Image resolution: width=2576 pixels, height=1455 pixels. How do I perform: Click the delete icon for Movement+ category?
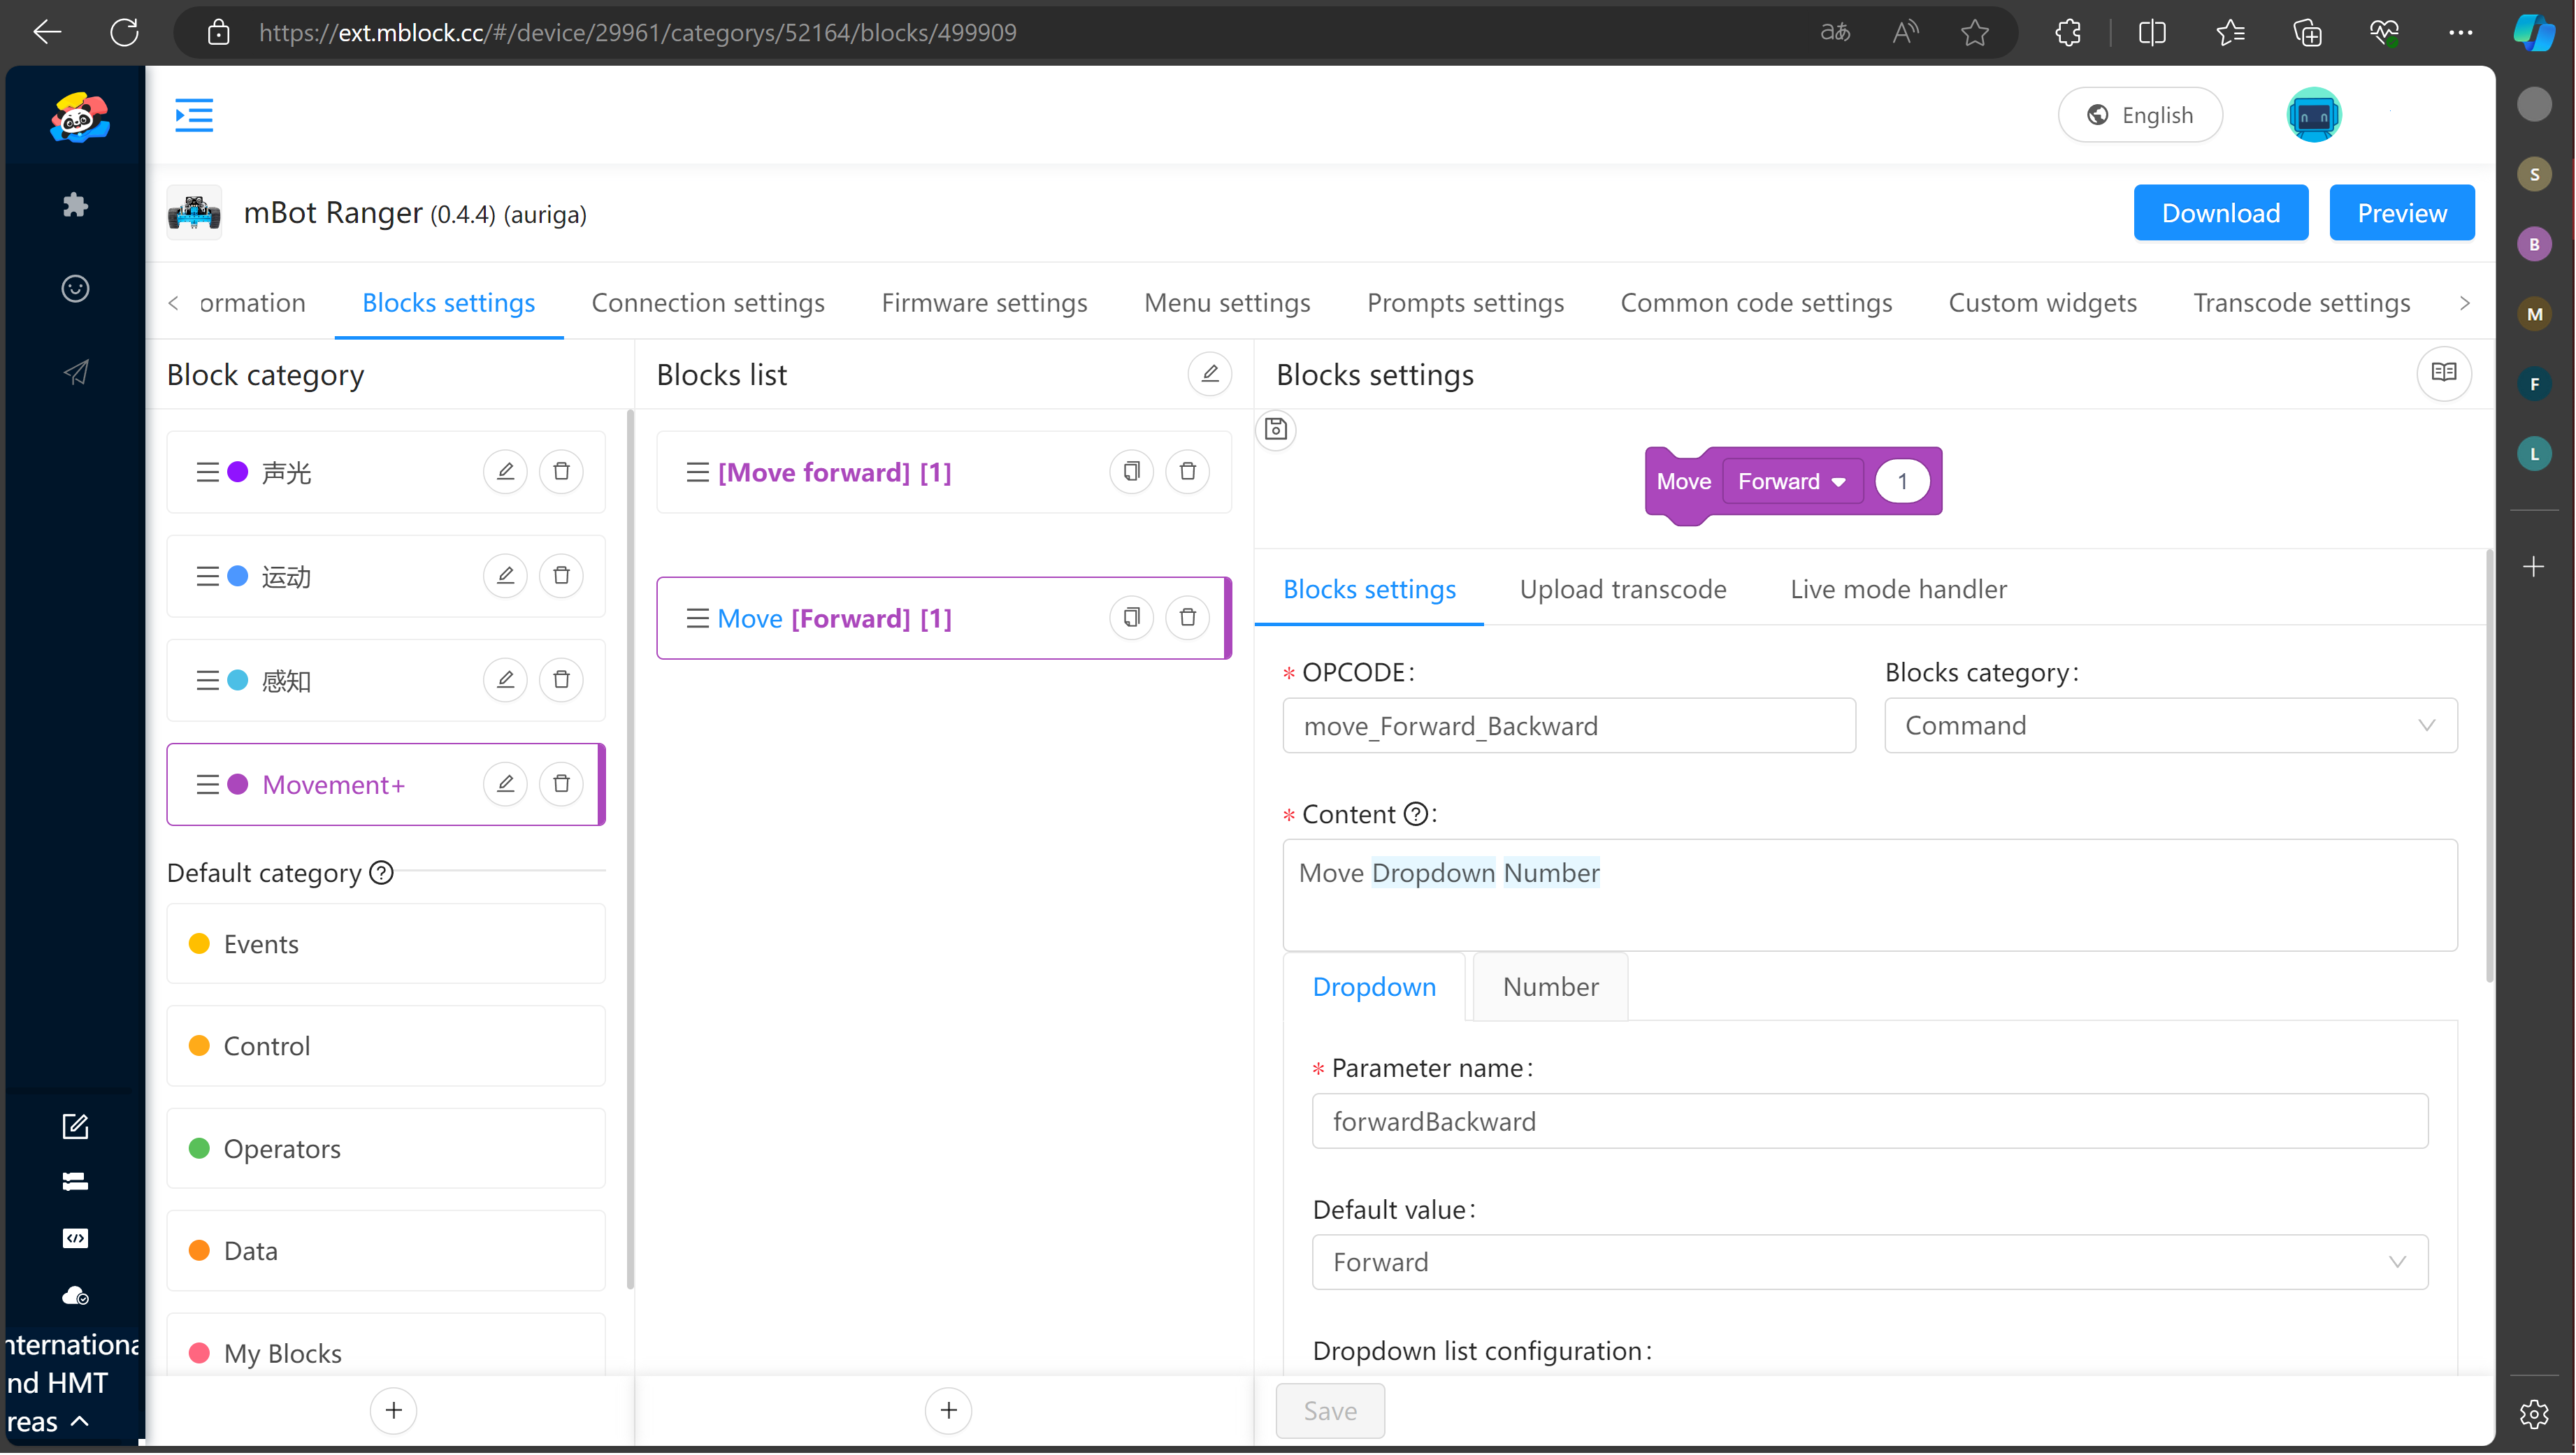coord(561,783)
